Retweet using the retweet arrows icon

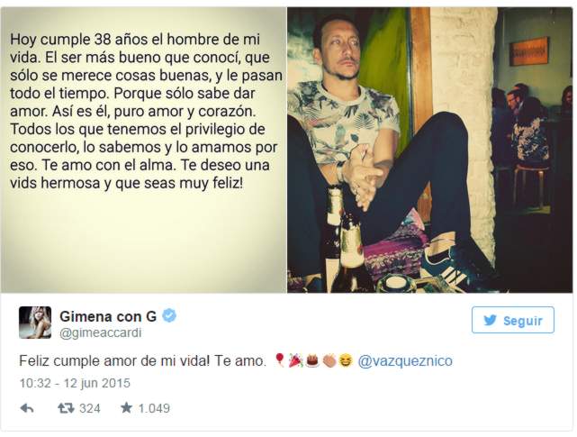point(66,408)
